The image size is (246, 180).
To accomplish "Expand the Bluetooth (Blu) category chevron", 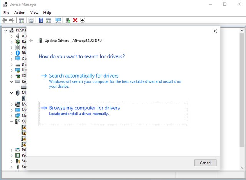I will tap(12, 53).
